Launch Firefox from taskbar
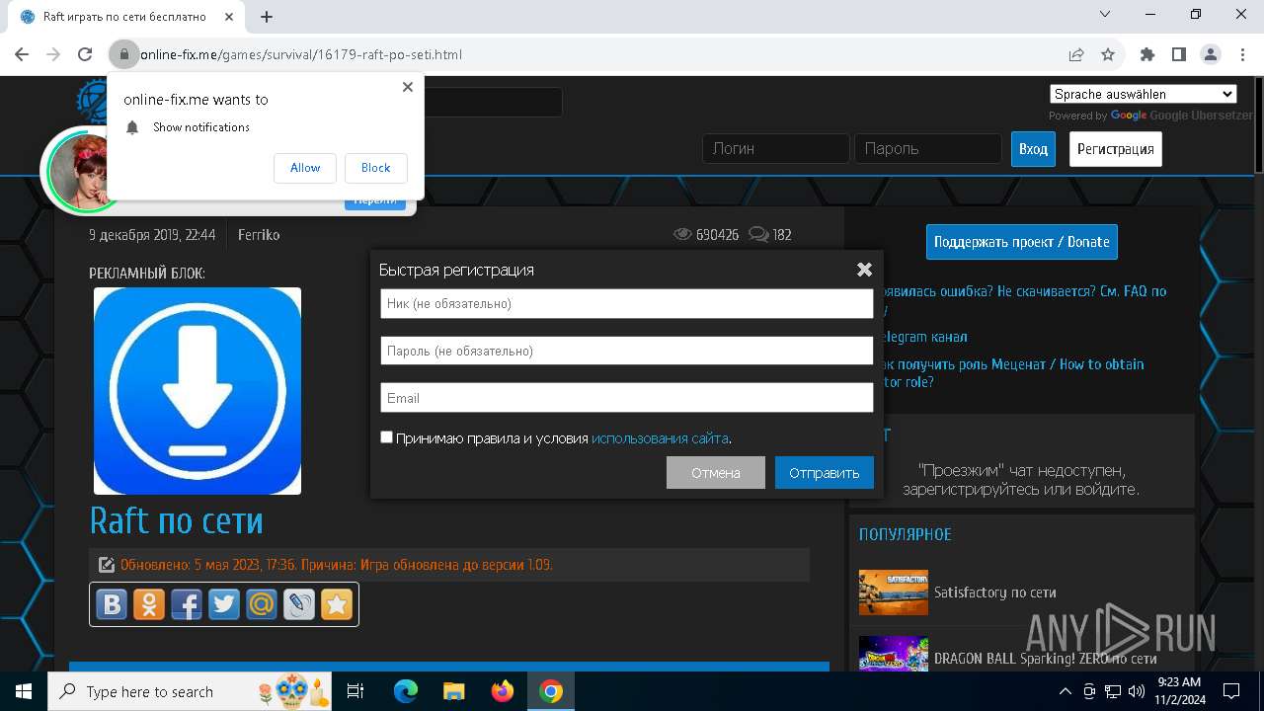The image size is (1264, 711). coord(503,691)
